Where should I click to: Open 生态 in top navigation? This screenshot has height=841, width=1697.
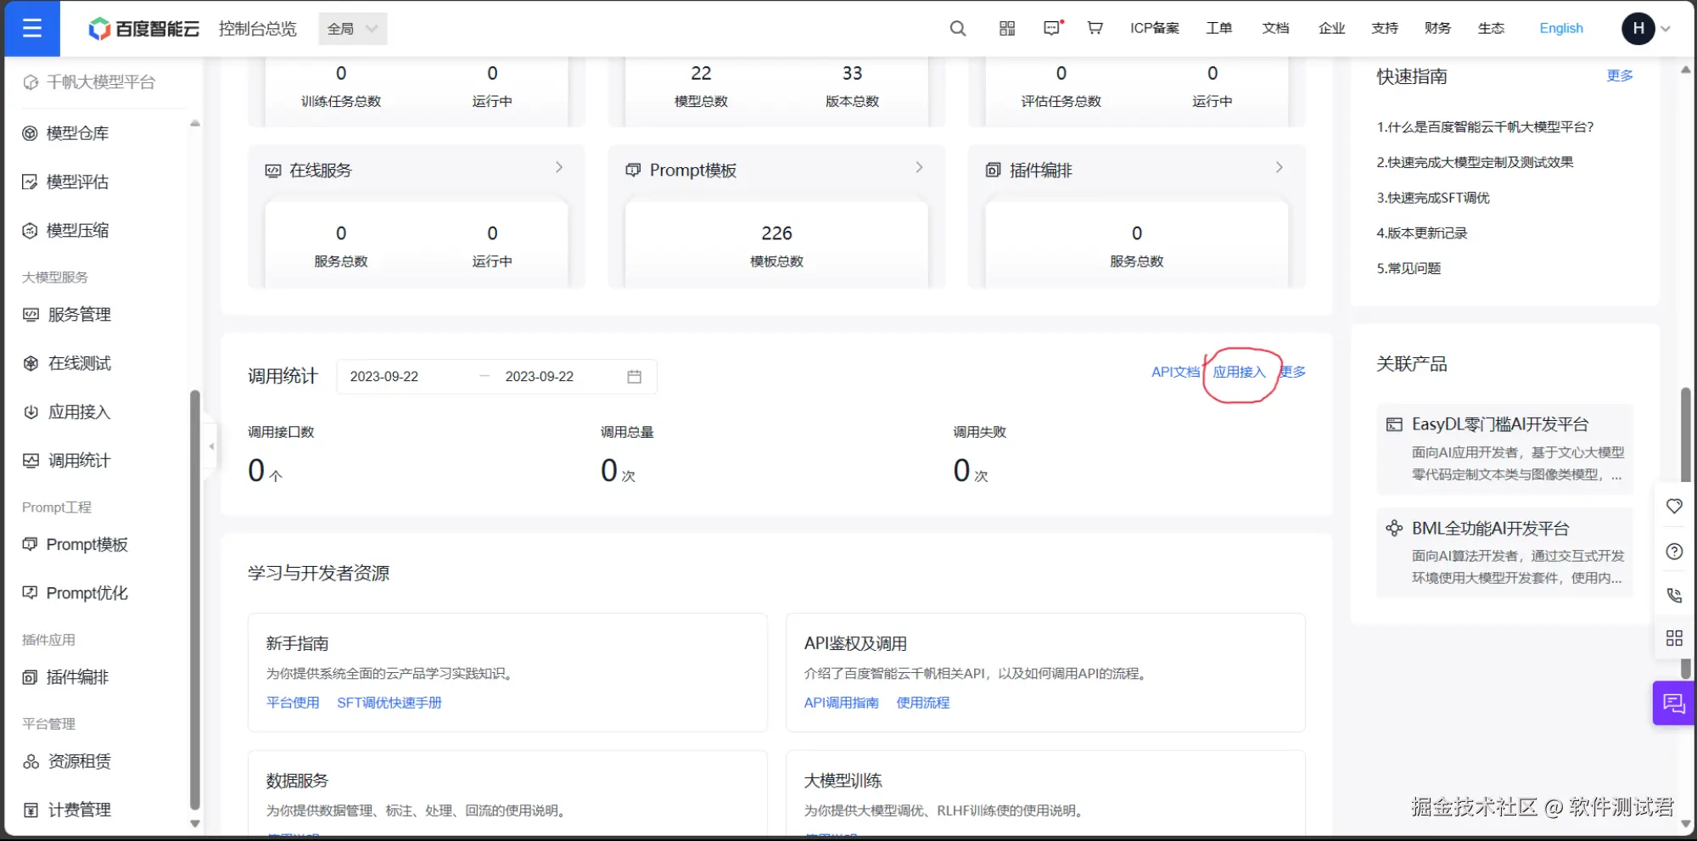tap(1491, 29)
